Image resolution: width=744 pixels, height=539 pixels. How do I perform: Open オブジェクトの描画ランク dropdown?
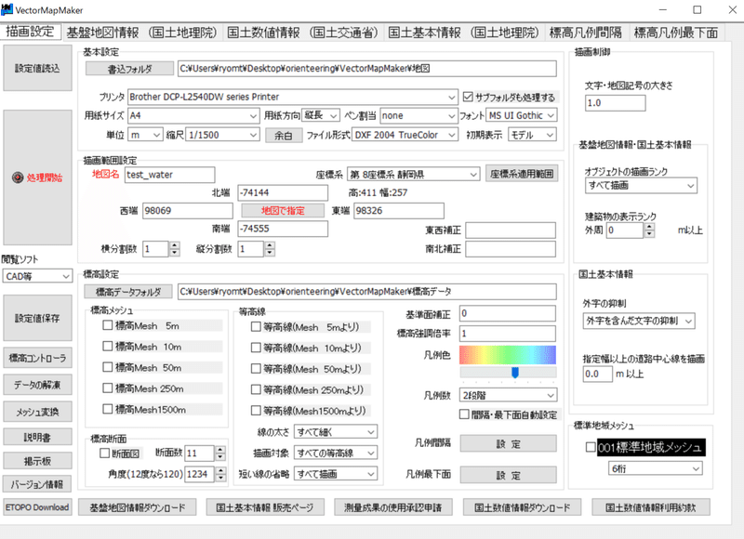click(641, 185)
